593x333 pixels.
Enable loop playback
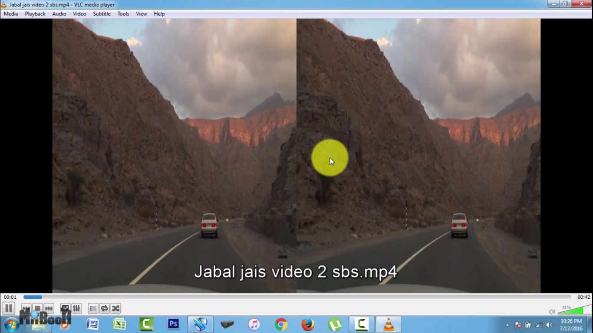click(105, 308)
